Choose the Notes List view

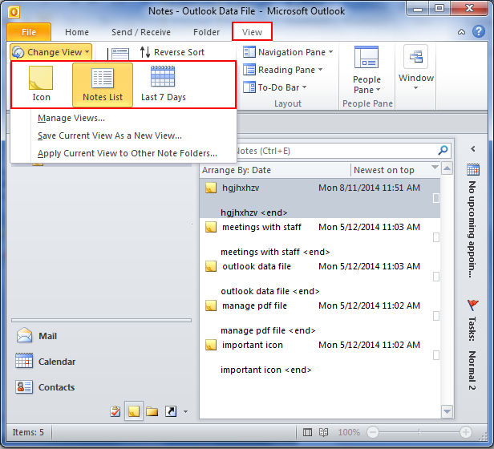point(103,84)
